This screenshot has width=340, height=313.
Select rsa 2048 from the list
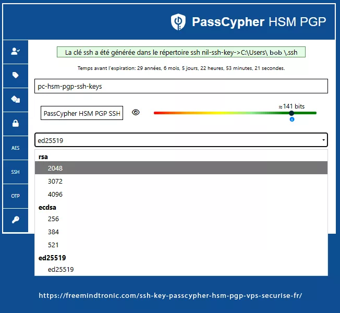55,168
